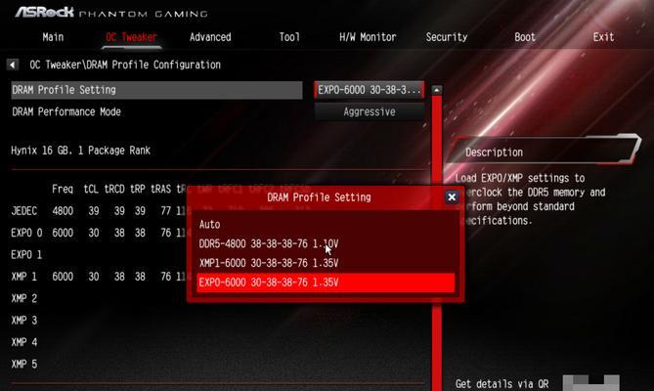Click the EXPO 1 row label
Viewport: 654px width, 391px height.
click(x=26, y=254)
